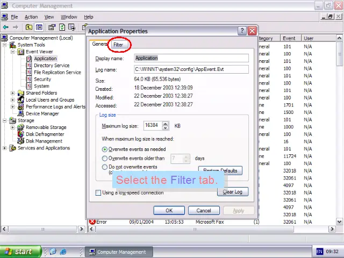Click the Computer Management taskbar button
This screenshot has width=344, height=258.
coord(119,252)
